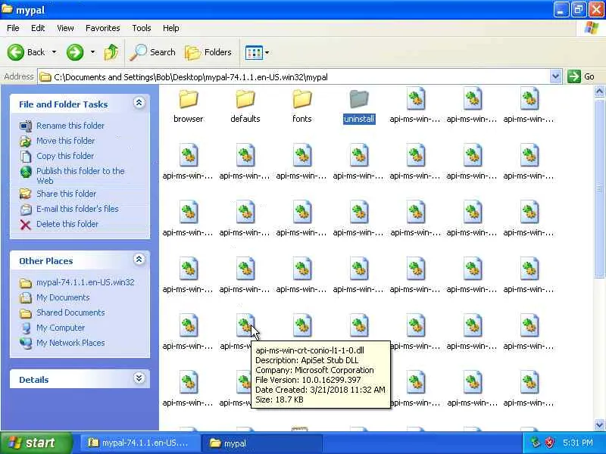Open My Network Places link
606x454 pixels.
coord(70,343)
